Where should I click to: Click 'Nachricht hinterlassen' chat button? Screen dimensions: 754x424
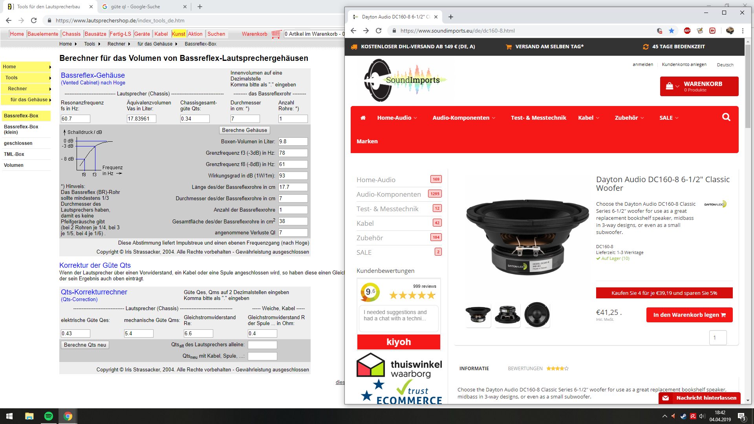[700, 398]
